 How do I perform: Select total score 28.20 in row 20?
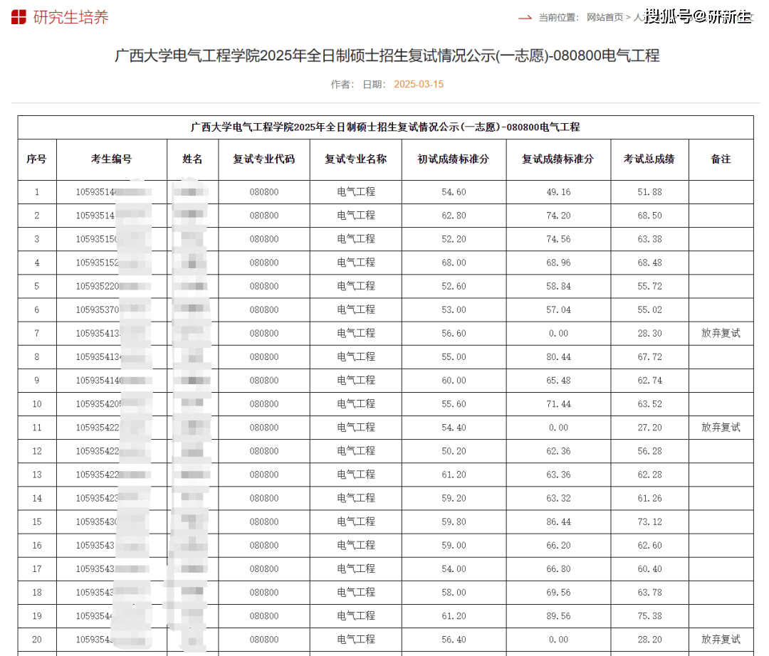[x=649, y=640]
